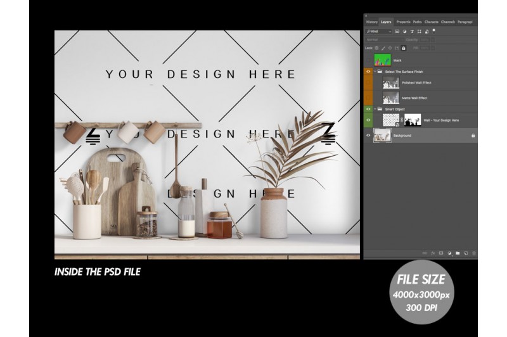Image resolution: width=507 pixels, height=337 pixels.
Task: Click the Background layer lock icon
Action: (x=473, y=136)
